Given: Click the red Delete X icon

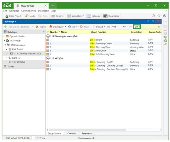Looking at the screenshot, I should pyautogui.click(x=37, y=27).
